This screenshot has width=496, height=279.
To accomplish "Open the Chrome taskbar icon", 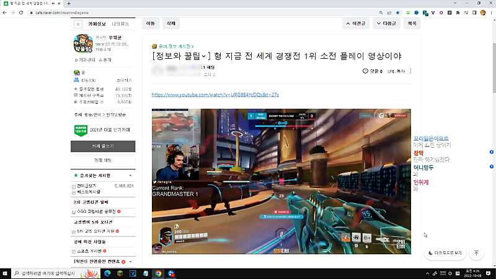I will (158, 273).
